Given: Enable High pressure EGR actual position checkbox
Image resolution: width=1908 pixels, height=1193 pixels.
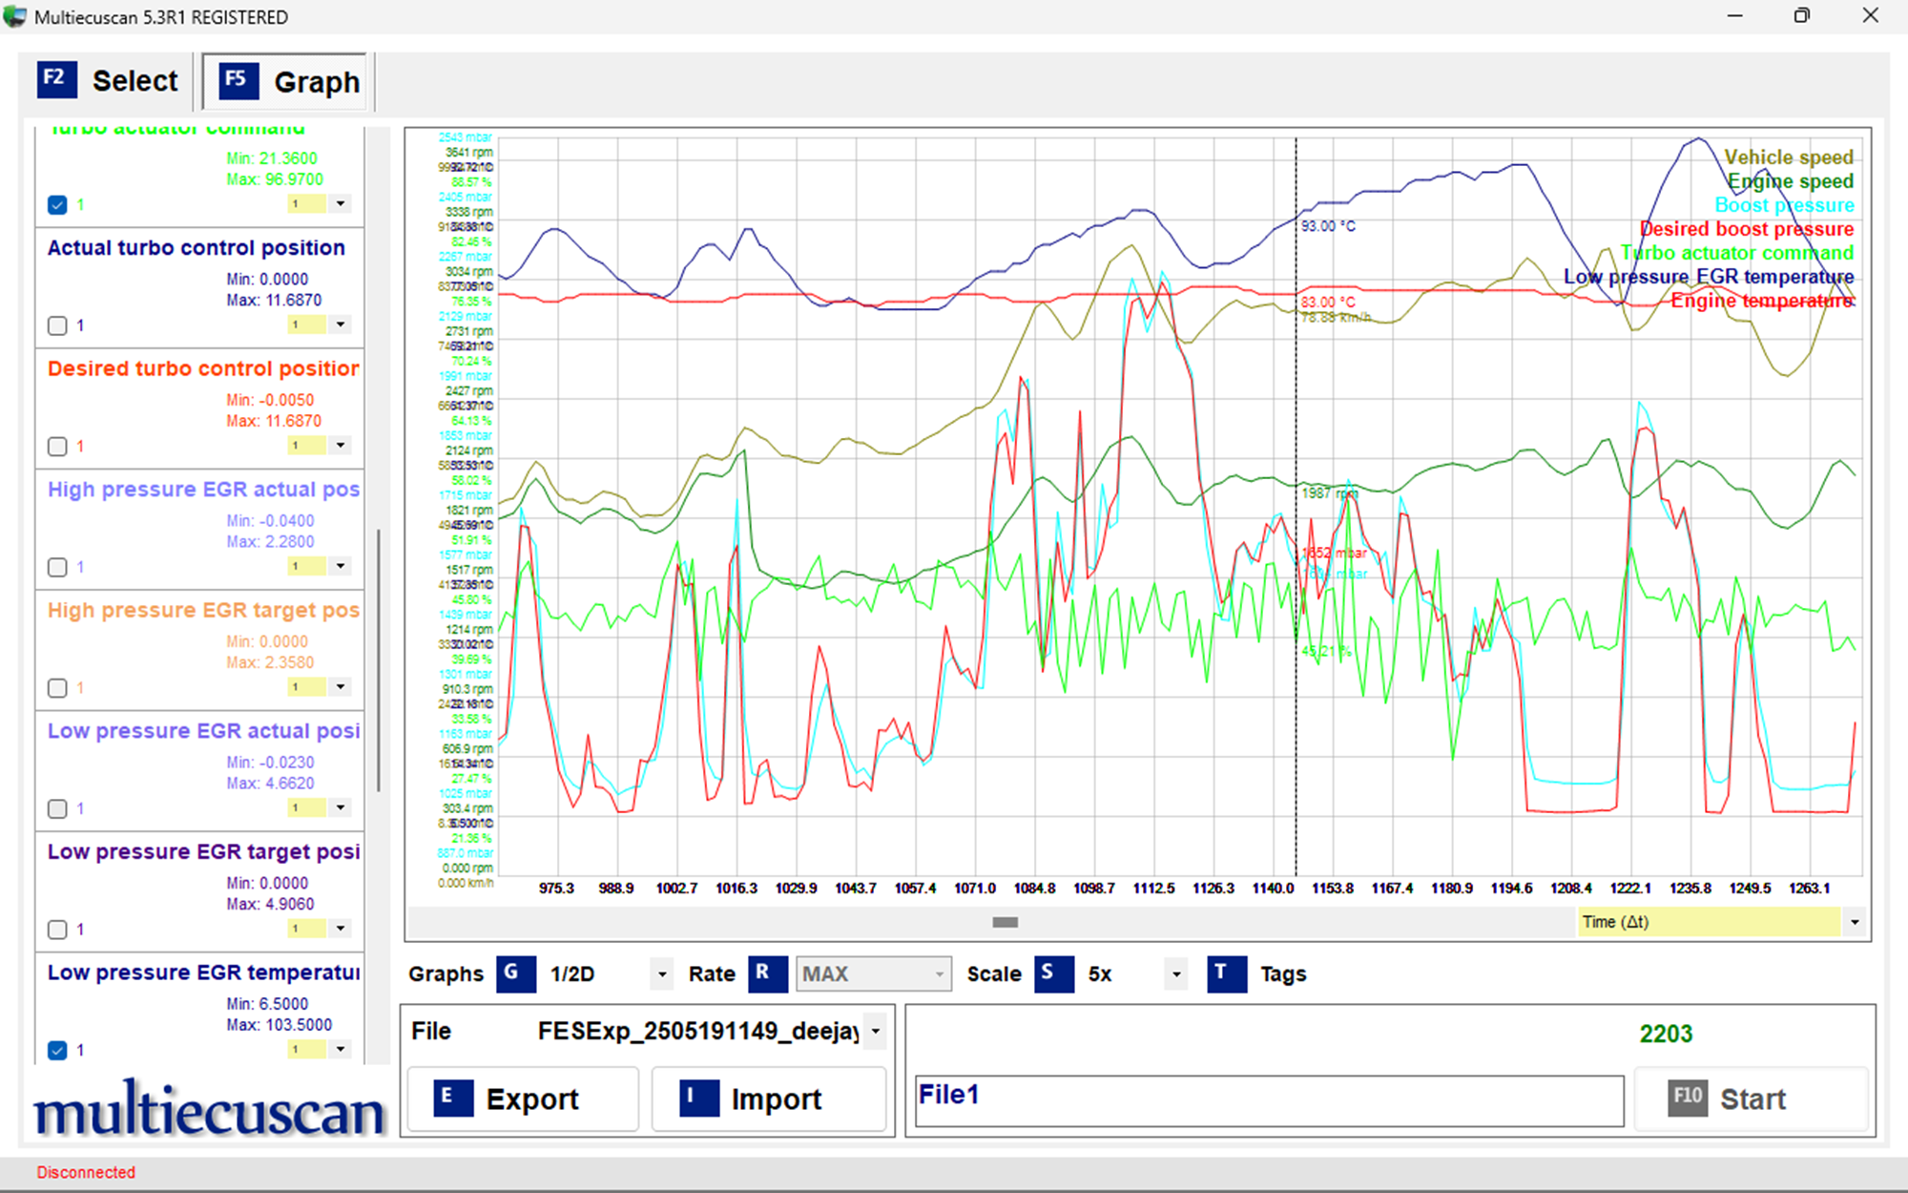Looking at the screenshot, I should click(57, 568).
